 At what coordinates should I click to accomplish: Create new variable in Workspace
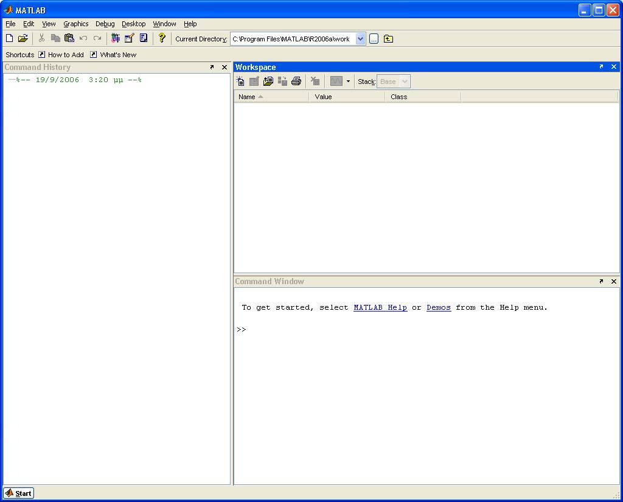tap(240, 82)
